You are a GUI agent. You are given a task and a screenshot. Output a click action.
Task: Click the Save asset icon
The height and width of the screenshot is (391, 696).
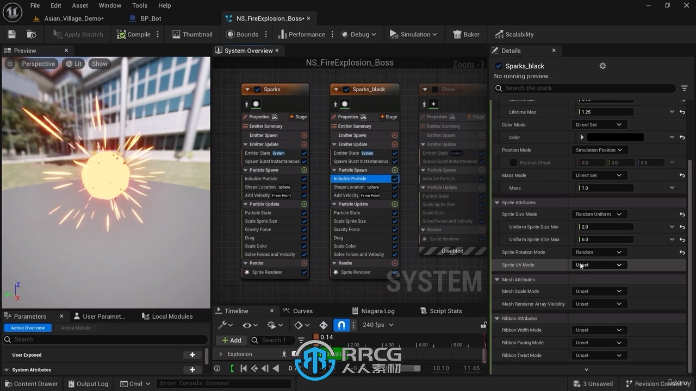12,34
